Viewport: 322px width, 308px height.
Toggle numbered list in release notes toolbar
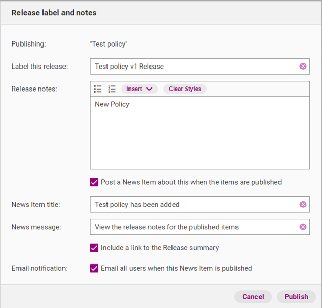tap(112, 89)
